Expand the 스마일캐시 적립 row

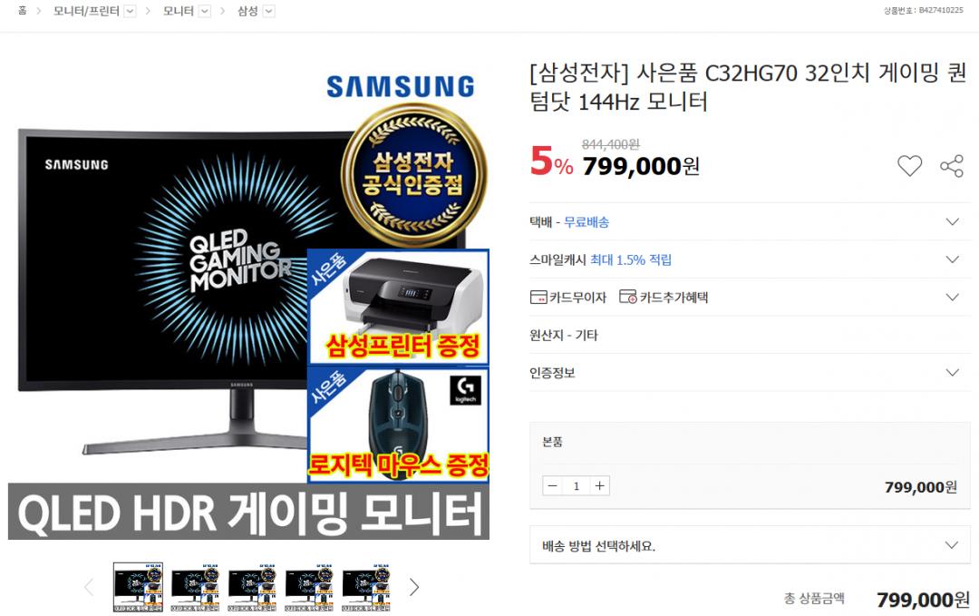(x=750, y=259)
